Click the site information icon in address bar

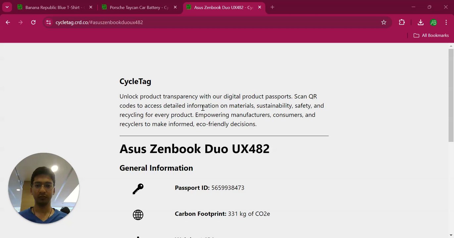(49, 22)
